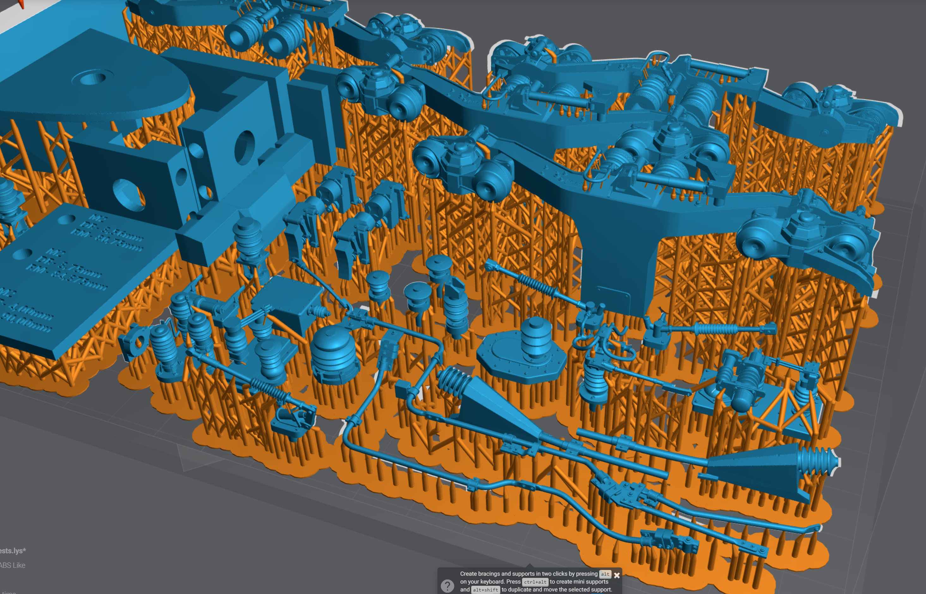Click the question mark help icon
Viewport: 926px width, 594px height.
pos(447,586)
